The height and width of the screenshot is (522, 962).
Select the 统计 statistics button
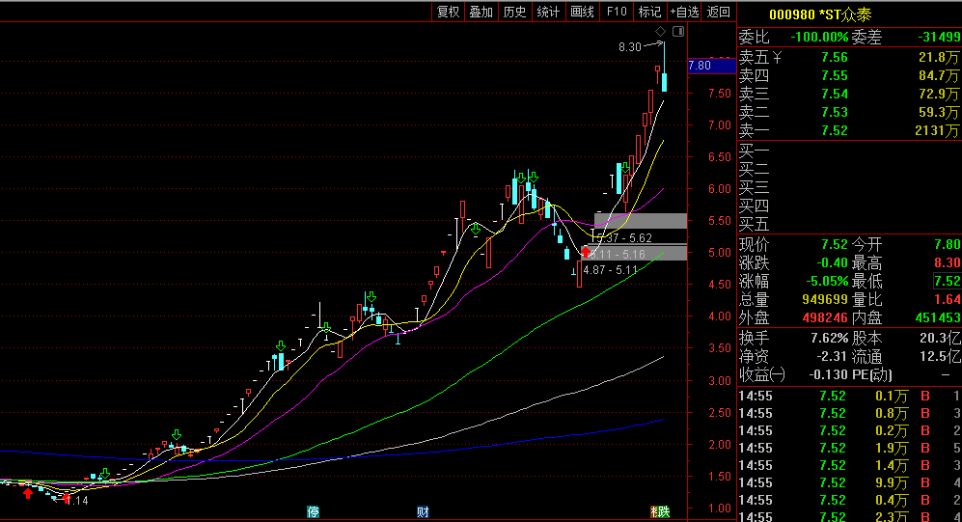(x=548, y=12)
